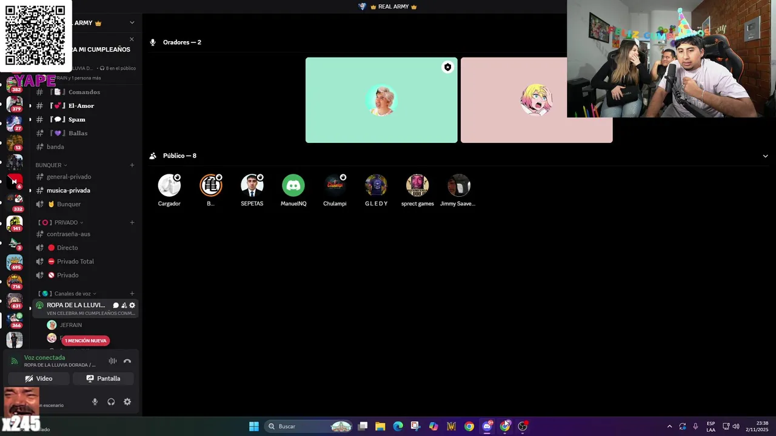The image size is (776, 436).
Task: Join the Directo voice channel
Action: point(85,248)
